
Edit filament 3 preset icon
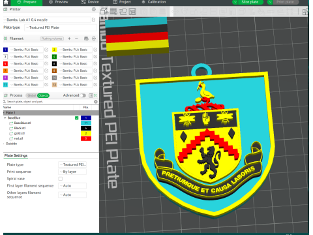tap(46, 57)
